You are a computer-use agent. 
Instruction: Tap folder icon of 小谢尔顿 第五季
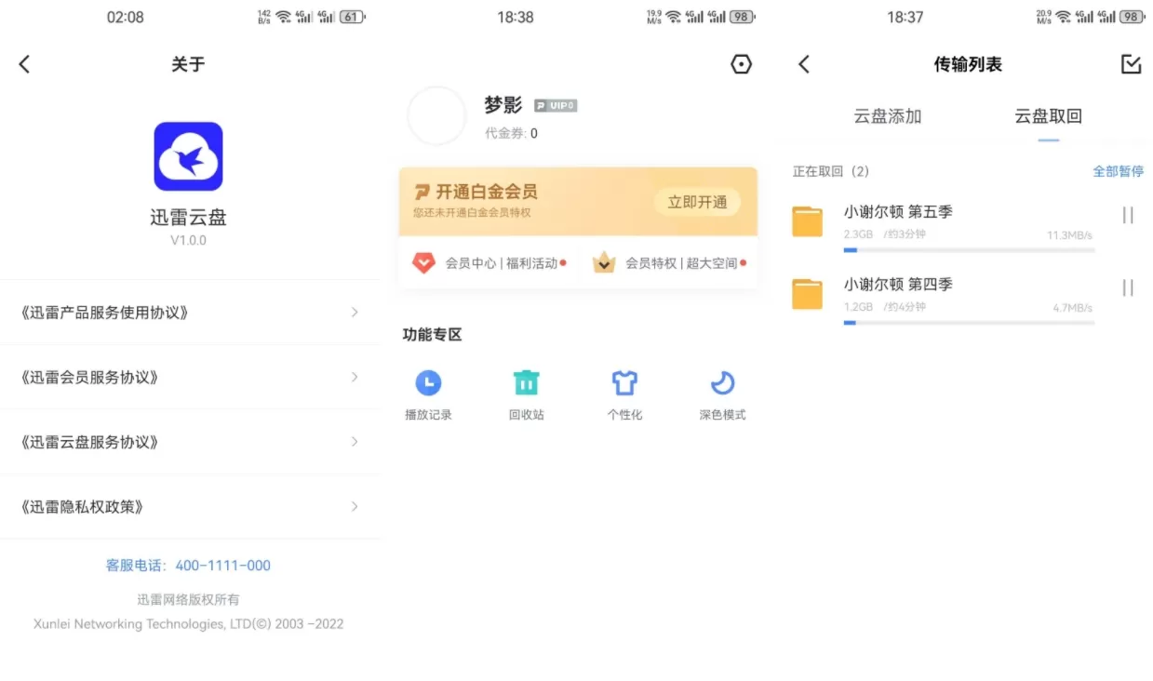coord(808,221)
